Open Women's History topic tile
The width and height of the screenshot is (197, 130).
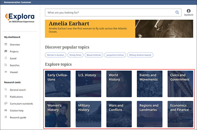pos(58,114)
